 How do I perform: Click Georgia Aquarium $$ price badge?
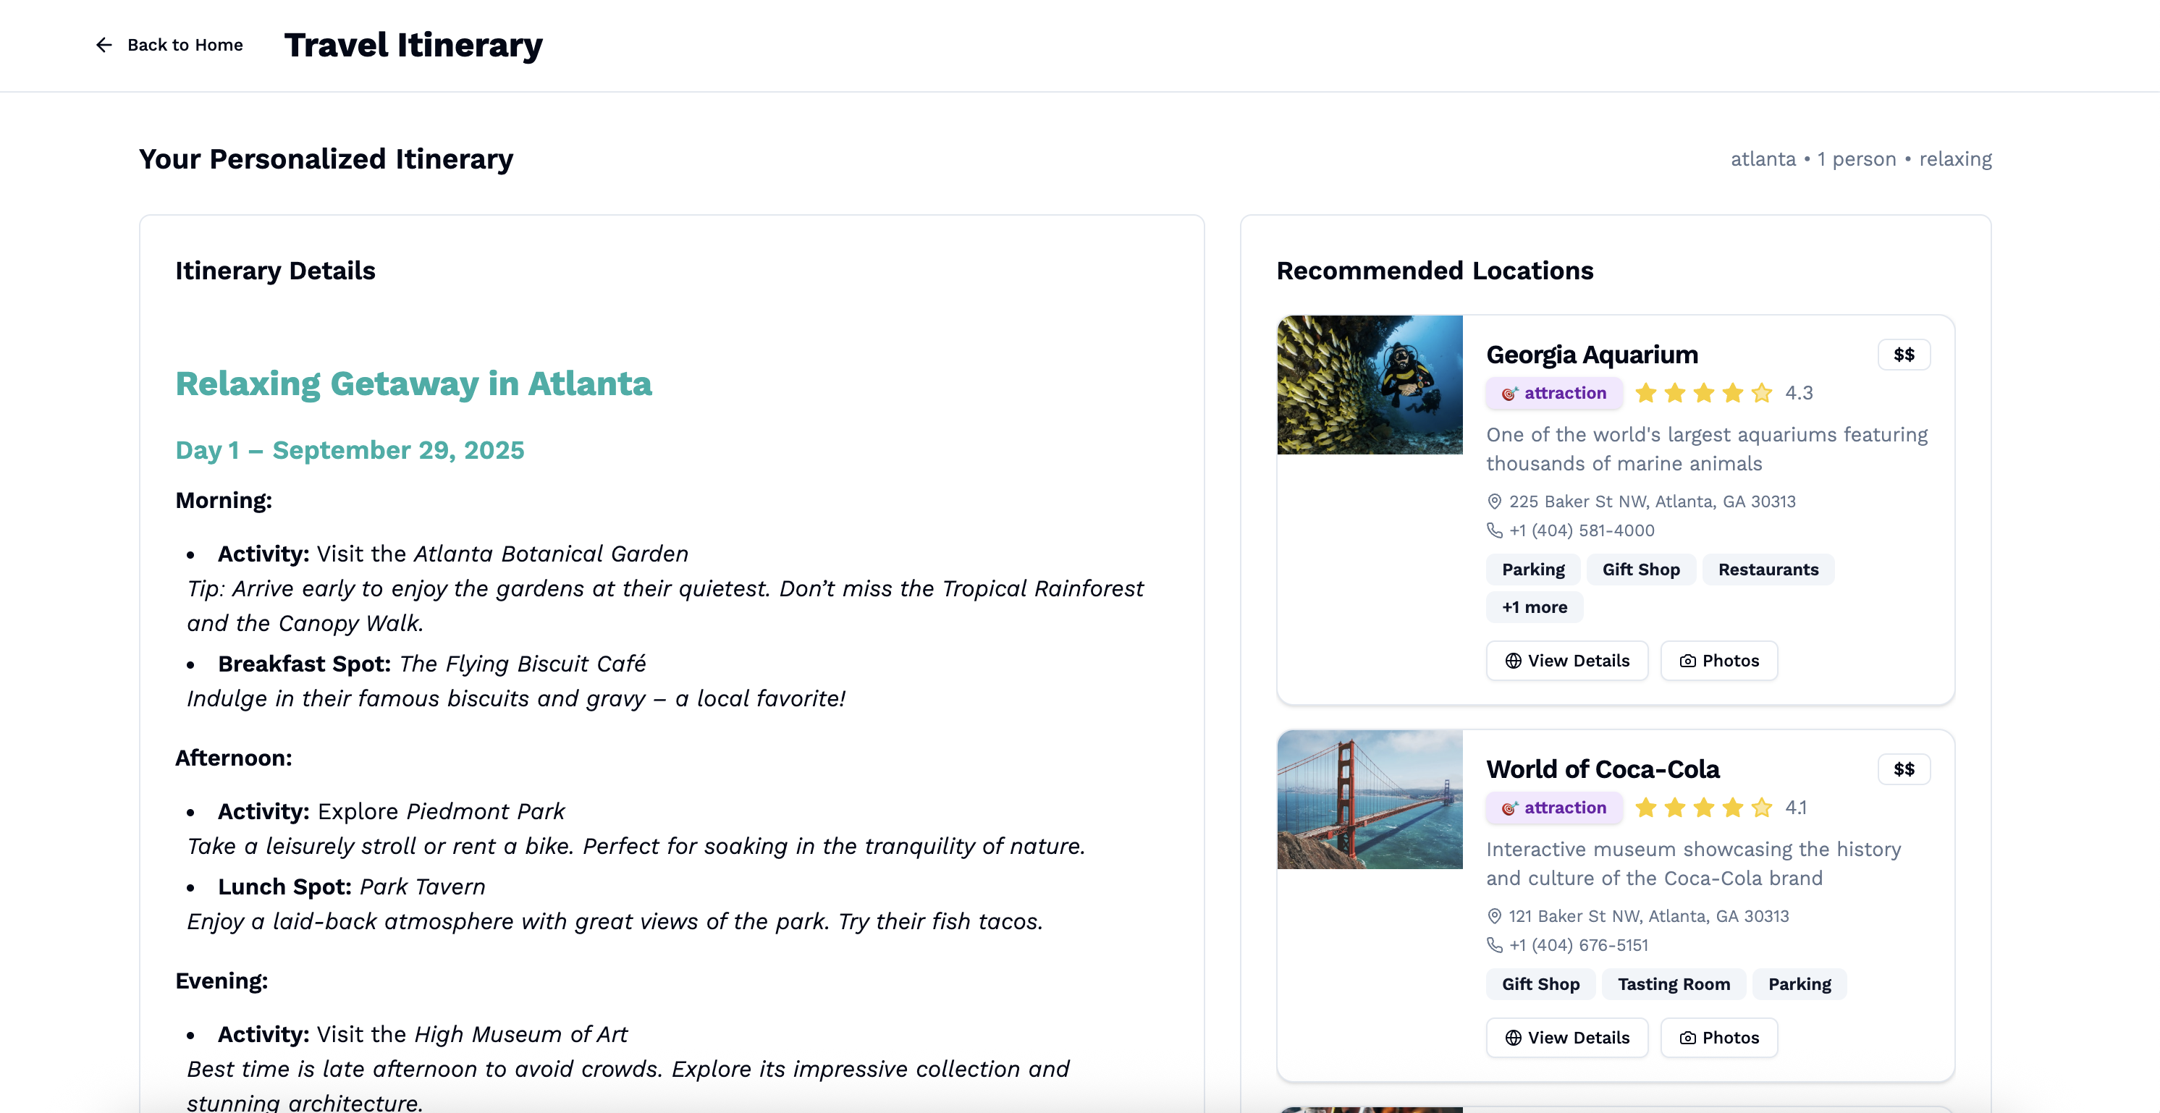pyautogui.click(x=1904, y=355)
